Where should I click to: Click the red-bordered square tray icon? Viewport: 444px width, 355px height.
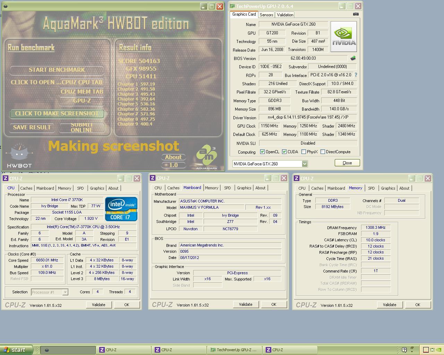click(x=426, y=350)
